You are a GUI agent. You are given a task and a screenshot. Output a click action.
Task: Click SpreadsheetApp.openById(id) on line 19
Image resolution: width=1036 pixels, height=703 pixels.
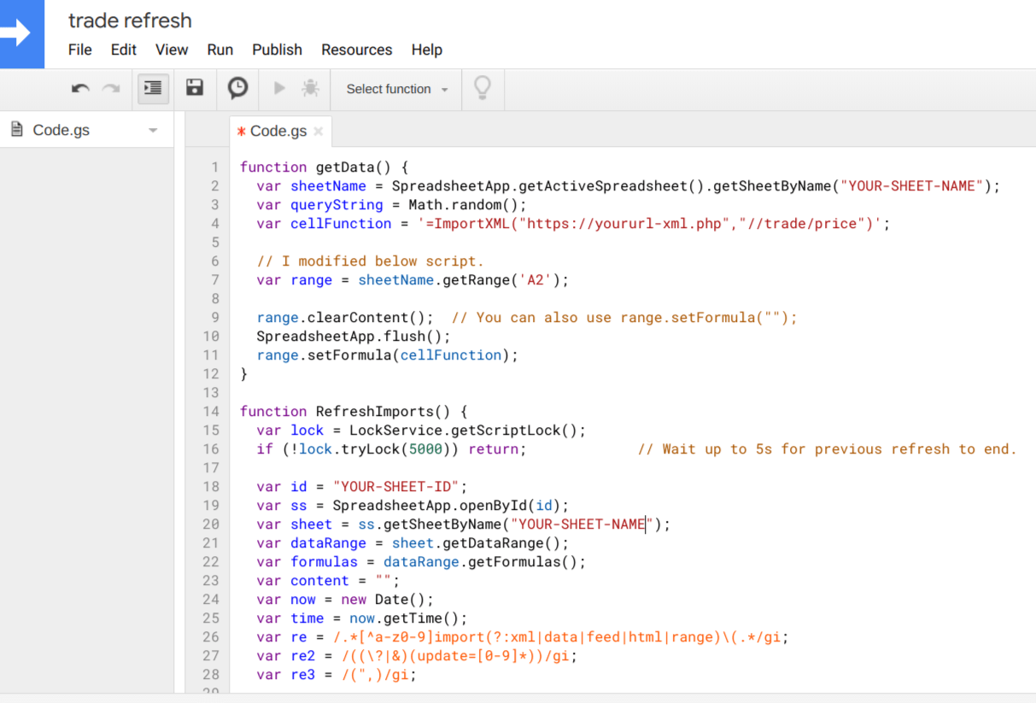(x=446, y=506)
